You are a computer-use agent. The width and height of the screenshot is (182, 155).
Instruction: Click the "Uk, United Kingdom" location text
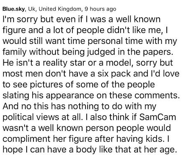point(55,9)
